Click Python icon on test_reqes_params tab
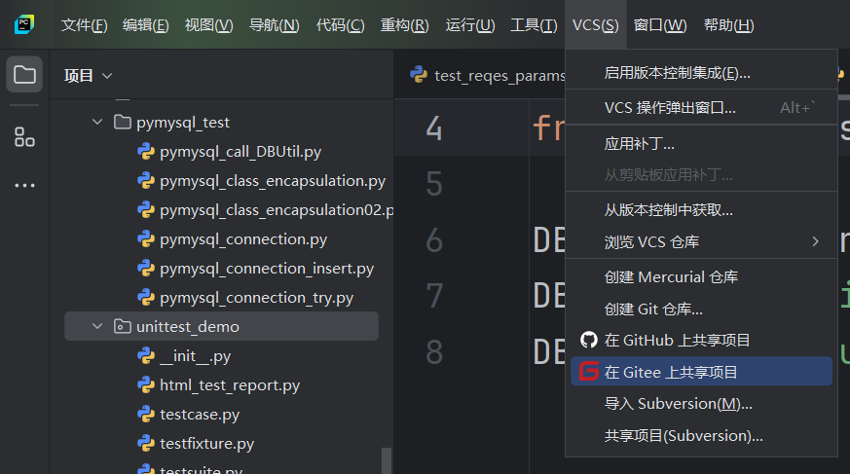The width and height of the screenshot is (850, 474). coord(419,75)
